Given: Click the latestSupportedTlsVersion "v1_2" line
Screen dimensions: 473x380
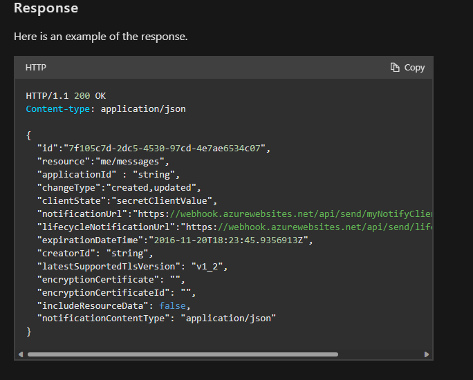Looking at the screenshot, I should [x=133, y=267].
